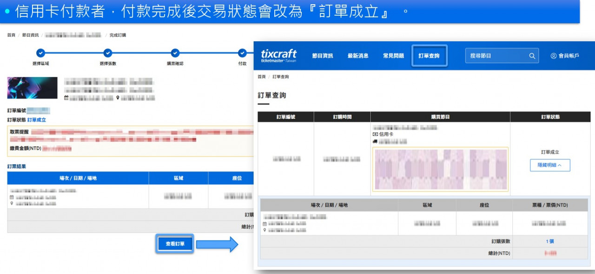Click the 付款 step checkmark circle

click(242, 53)
